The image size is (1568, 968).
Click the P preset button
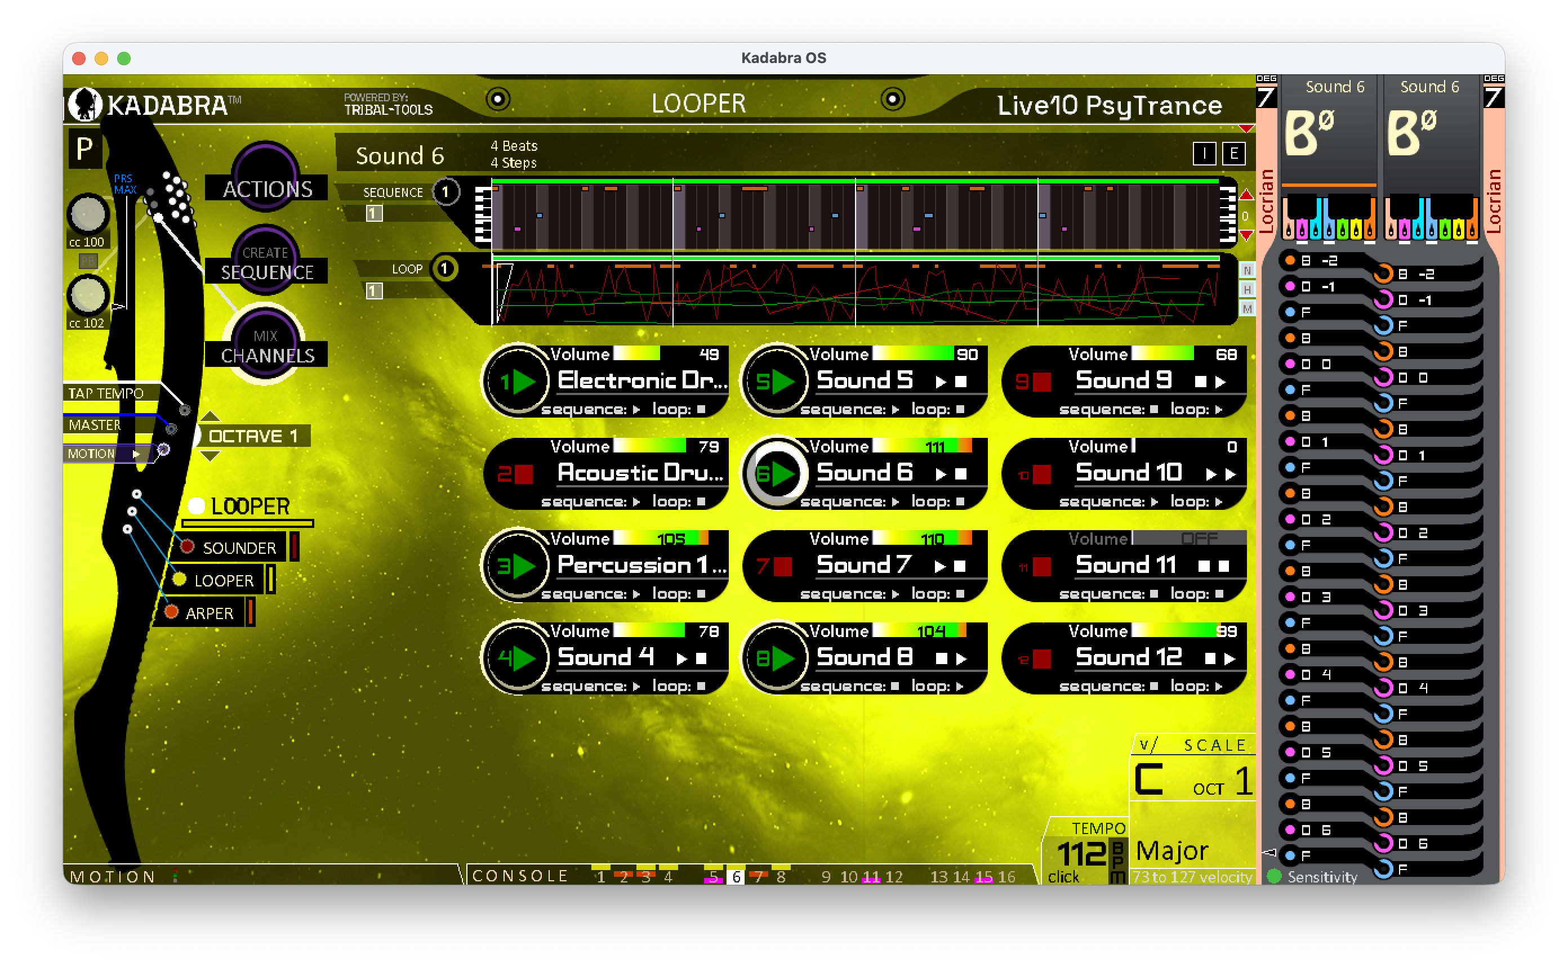coord(84,149)
